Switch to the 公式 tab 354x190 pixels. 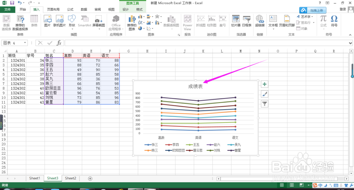70,10
